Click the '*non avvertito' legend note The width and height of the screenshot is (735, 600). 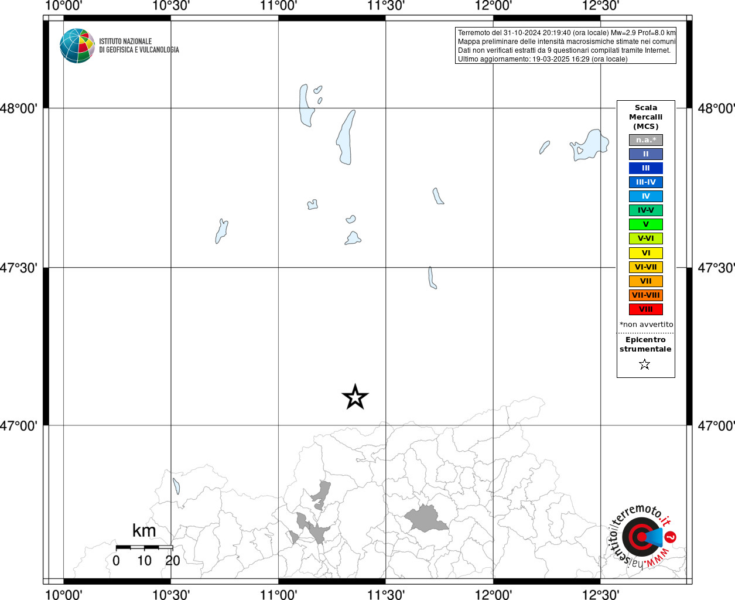[x=647, y=325]
